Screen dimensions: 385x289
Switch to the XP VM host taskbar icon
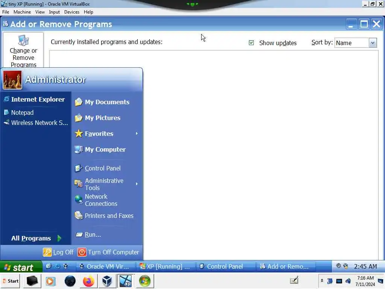click(126, 281)
